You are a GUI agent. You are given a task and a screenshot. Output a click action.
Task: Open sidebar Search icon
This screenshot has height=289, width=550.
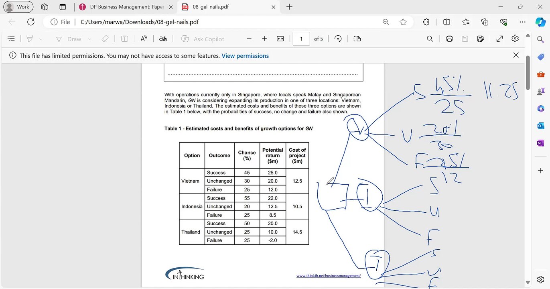(540, 39)
